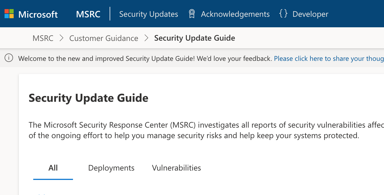Image resolution: width=384 pixels, height=195 pixels.
Task: Select Security Update Guide breadcrumb item
Action: [195, 38]
